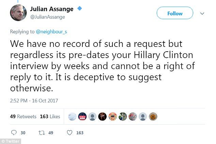Click the reply count 30
Screen dimensions: 216x144
23,133
